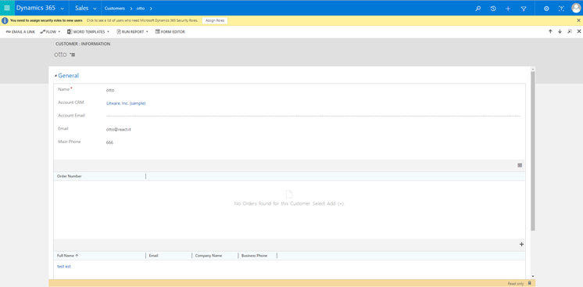Pop out the form into a new window
Screen dimensions: 583x287
click(569, 31)
